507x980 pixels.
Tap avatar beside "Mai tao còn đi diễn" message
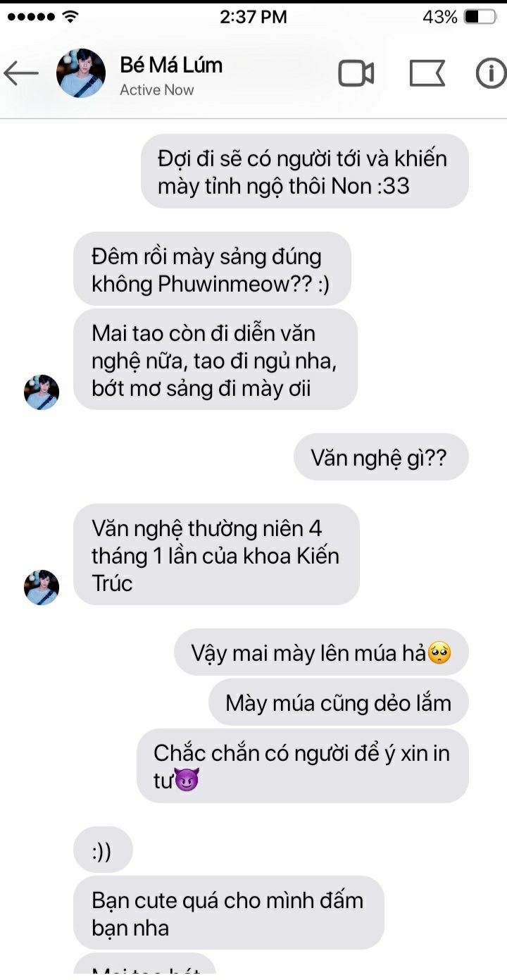coord(42,392)
